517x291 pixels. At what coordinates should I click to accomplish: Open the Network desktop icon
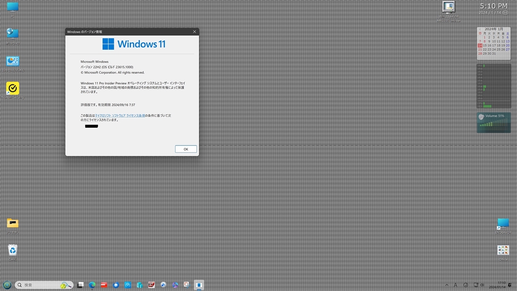[13, 36]
